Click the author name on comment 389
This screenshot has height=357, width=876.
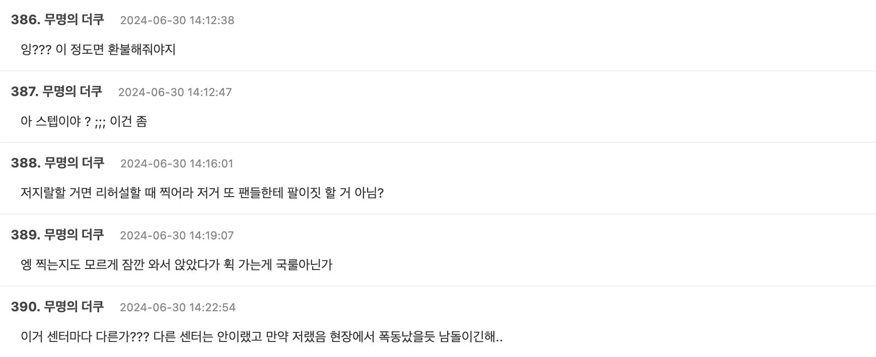[x=74, y=235]
